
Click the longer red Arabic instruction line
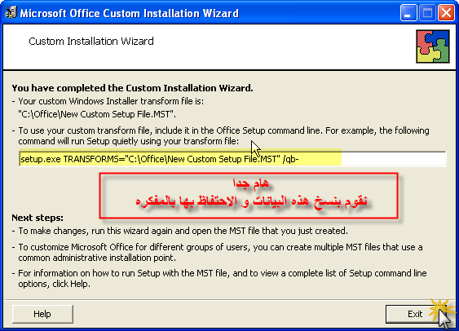(251, 201)
